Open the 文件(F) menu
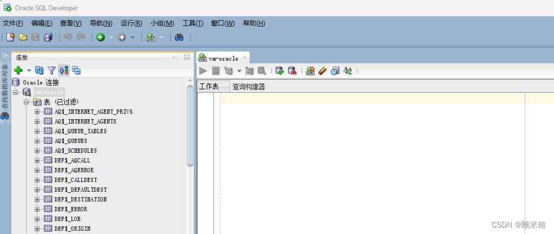Screen dimensions: 554x234 (x=12, y=23)
